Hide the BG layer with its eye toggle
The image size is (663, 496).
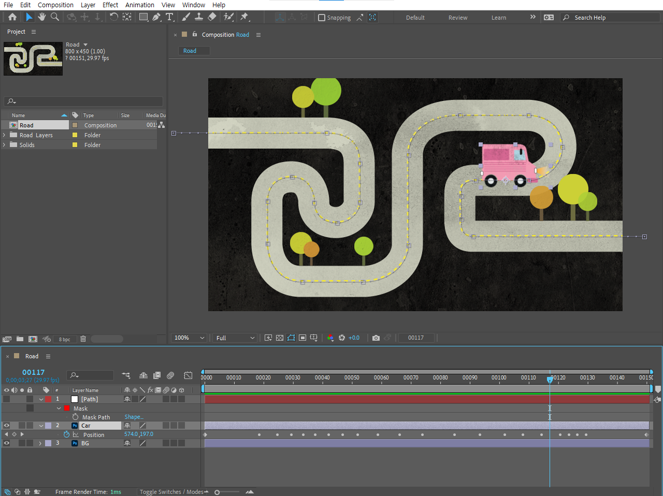pyautogui.click(x=7, y=443)
